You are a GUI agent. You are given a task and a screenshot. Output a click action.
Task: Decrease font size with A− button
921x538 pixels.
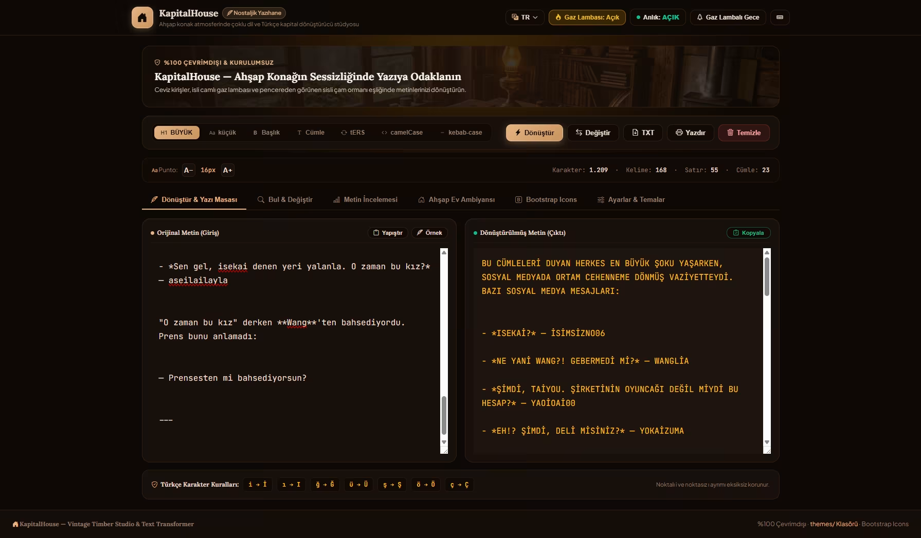tap(188, 170)
